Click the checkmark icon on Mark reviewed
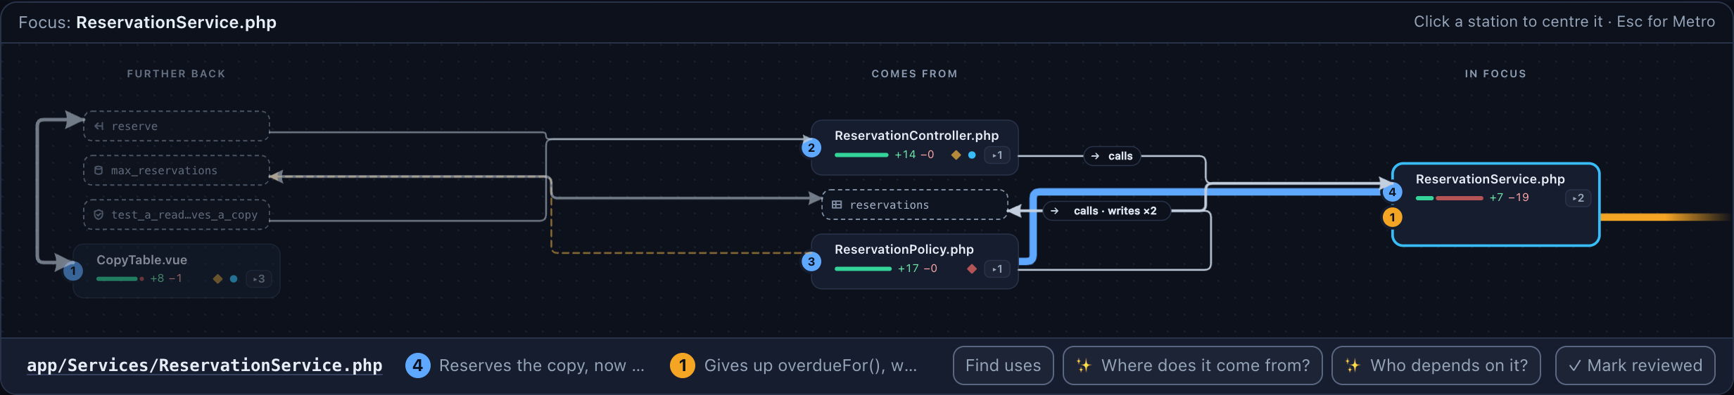The height and width of the screenshot is (395, 1734). tap(1575, 365)
